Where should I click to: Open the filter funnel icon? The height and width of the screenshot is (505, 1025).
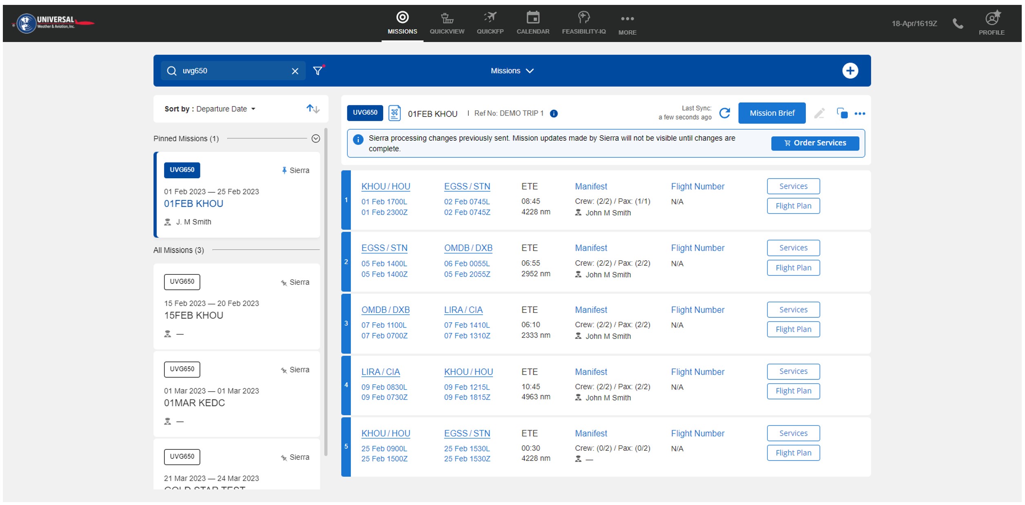318,71
